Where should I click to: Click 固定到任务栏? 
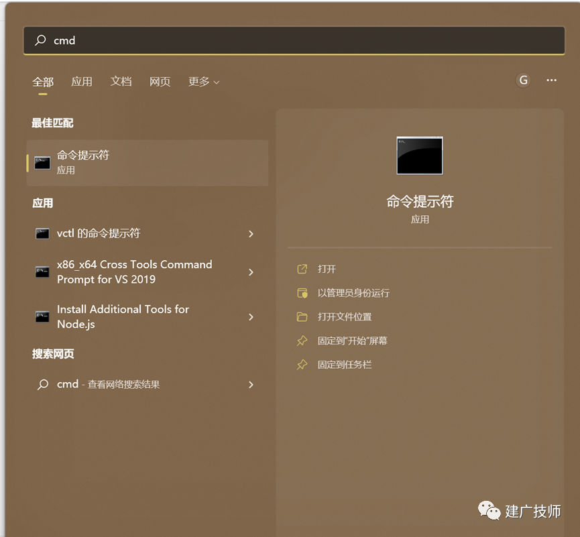click(x=345, y=365)
